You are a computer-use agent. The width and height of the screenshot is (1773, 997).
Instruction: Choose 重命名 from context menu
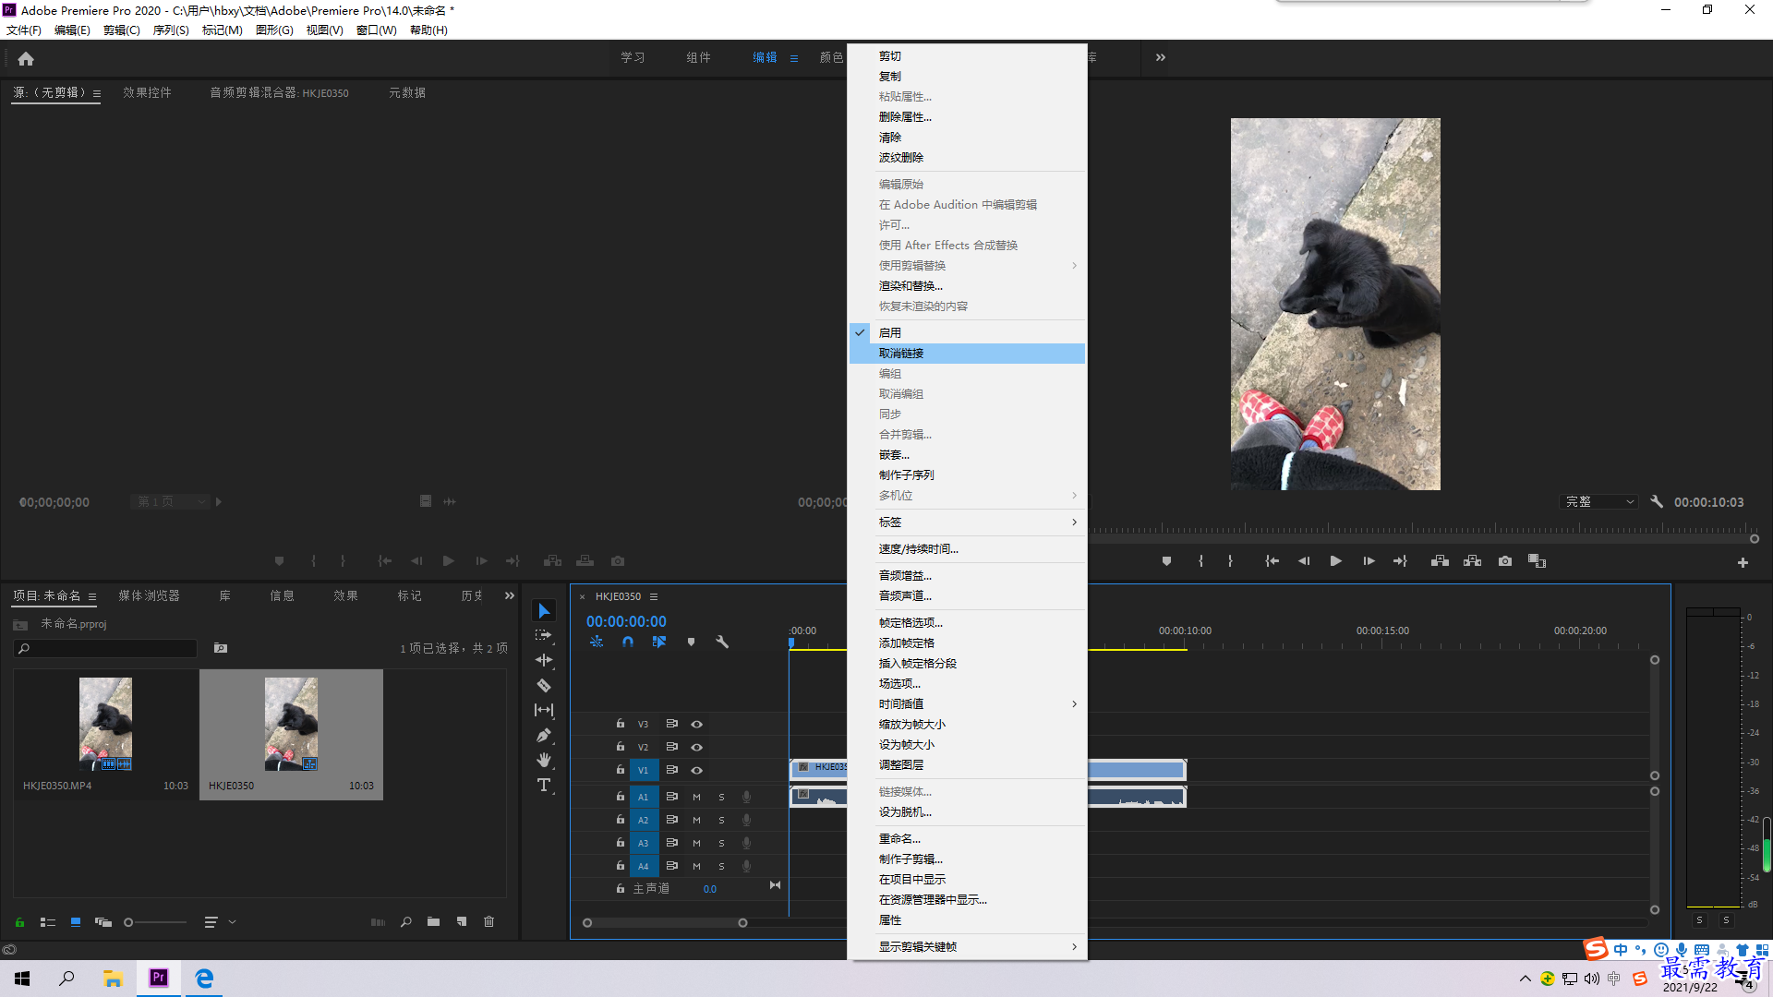pyautogui.click(x=967, y=838)
